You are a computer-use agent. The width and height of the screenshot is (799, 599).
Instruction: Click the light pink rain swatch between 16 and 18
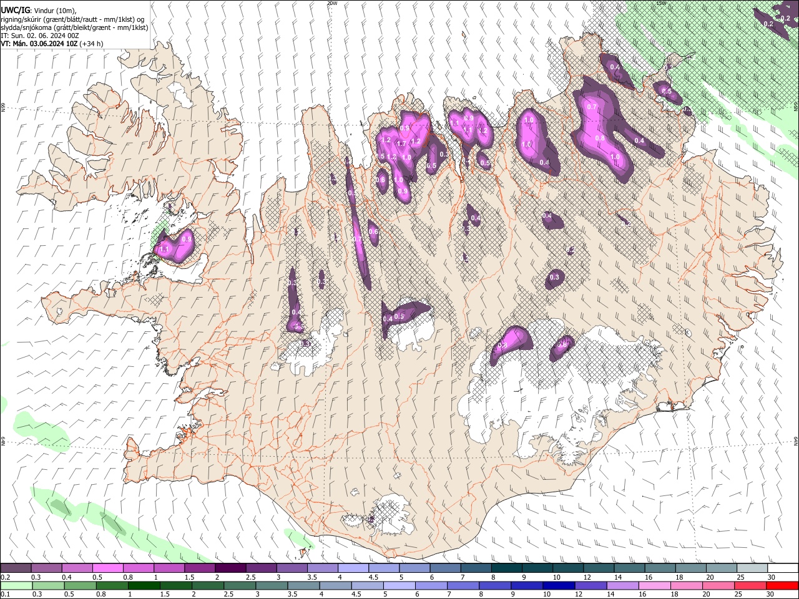pyautogui.click(x=654, y=585)
